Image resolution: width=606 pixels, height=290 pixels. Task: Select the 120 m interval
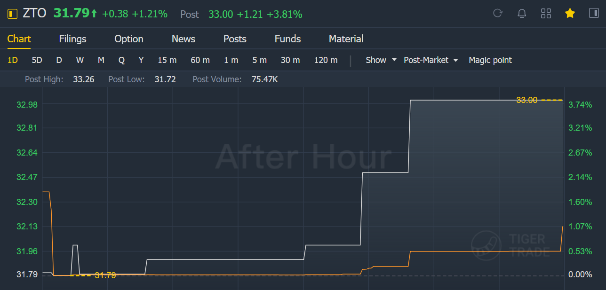(326, 60)
